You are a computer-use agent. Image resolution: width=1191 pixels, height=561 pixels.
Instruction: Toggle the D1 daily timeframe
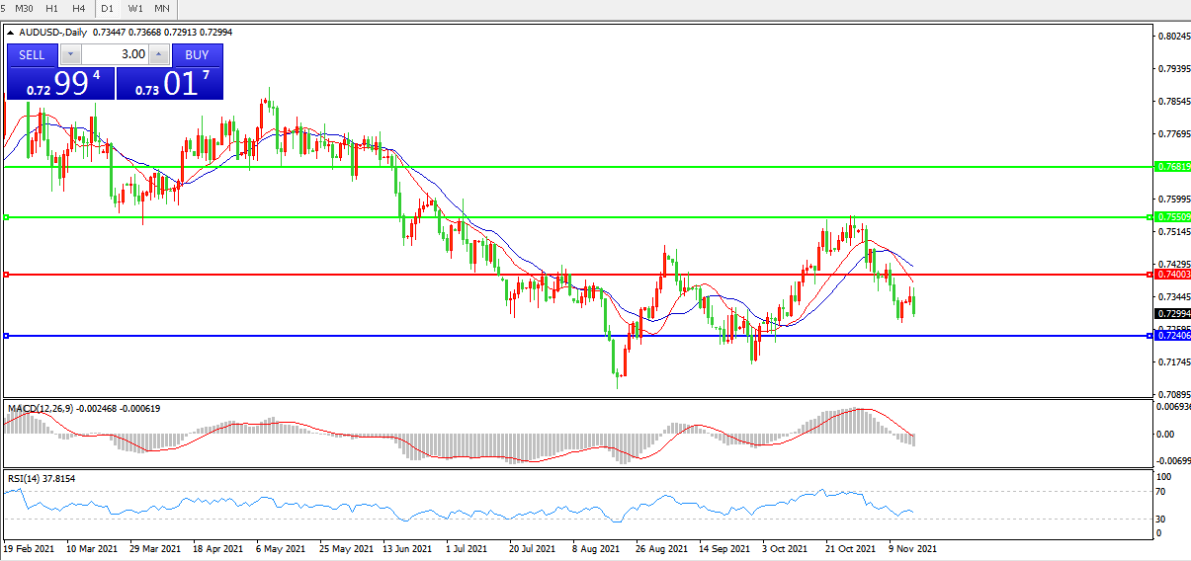click(x=108, y=8)
